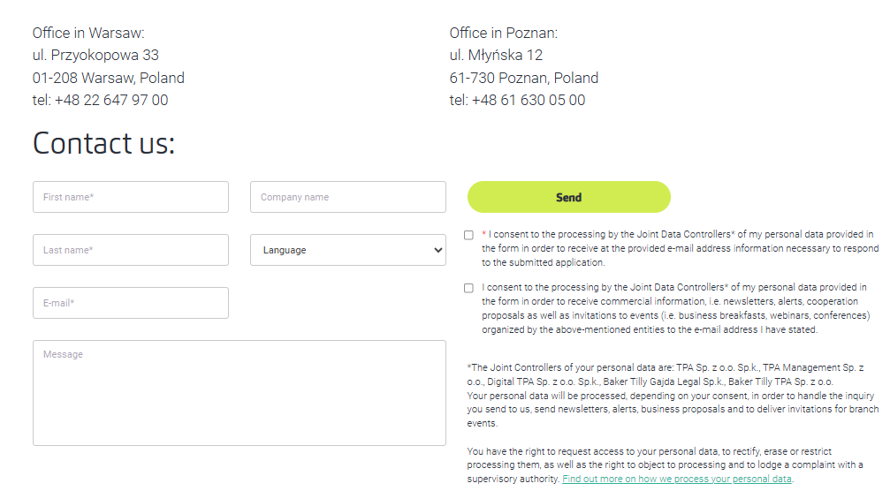Click into the Last name field

130,250
